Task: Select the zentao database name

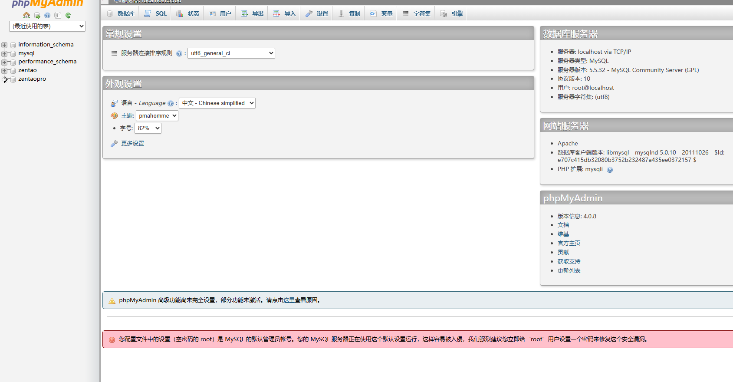Action: coord(27,70)
